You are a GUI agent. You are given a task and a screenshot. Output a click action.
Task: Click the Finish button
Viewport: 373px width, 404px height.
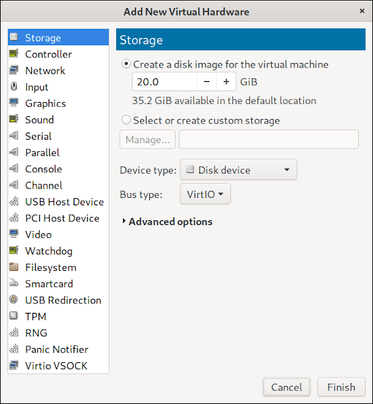(x=341, y=387)
